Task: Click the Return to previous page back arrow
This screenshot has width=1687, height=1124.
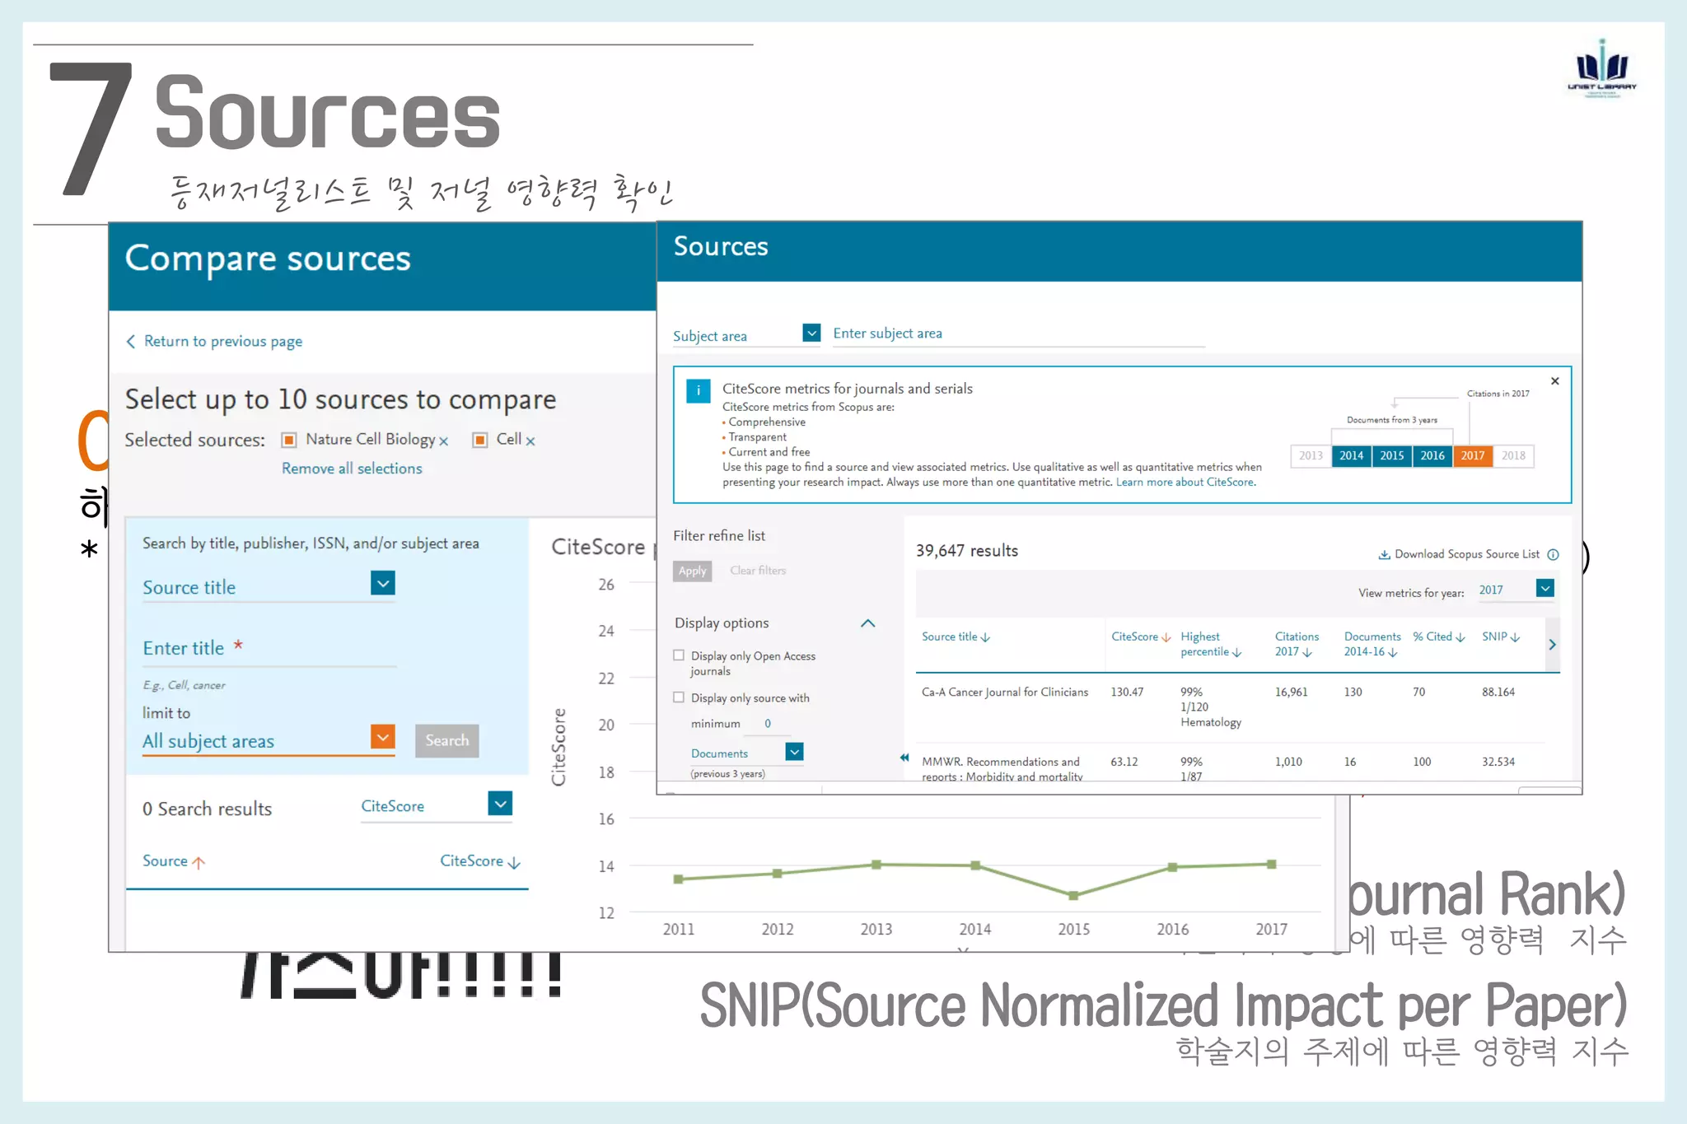Action: (x=130, y=342)
